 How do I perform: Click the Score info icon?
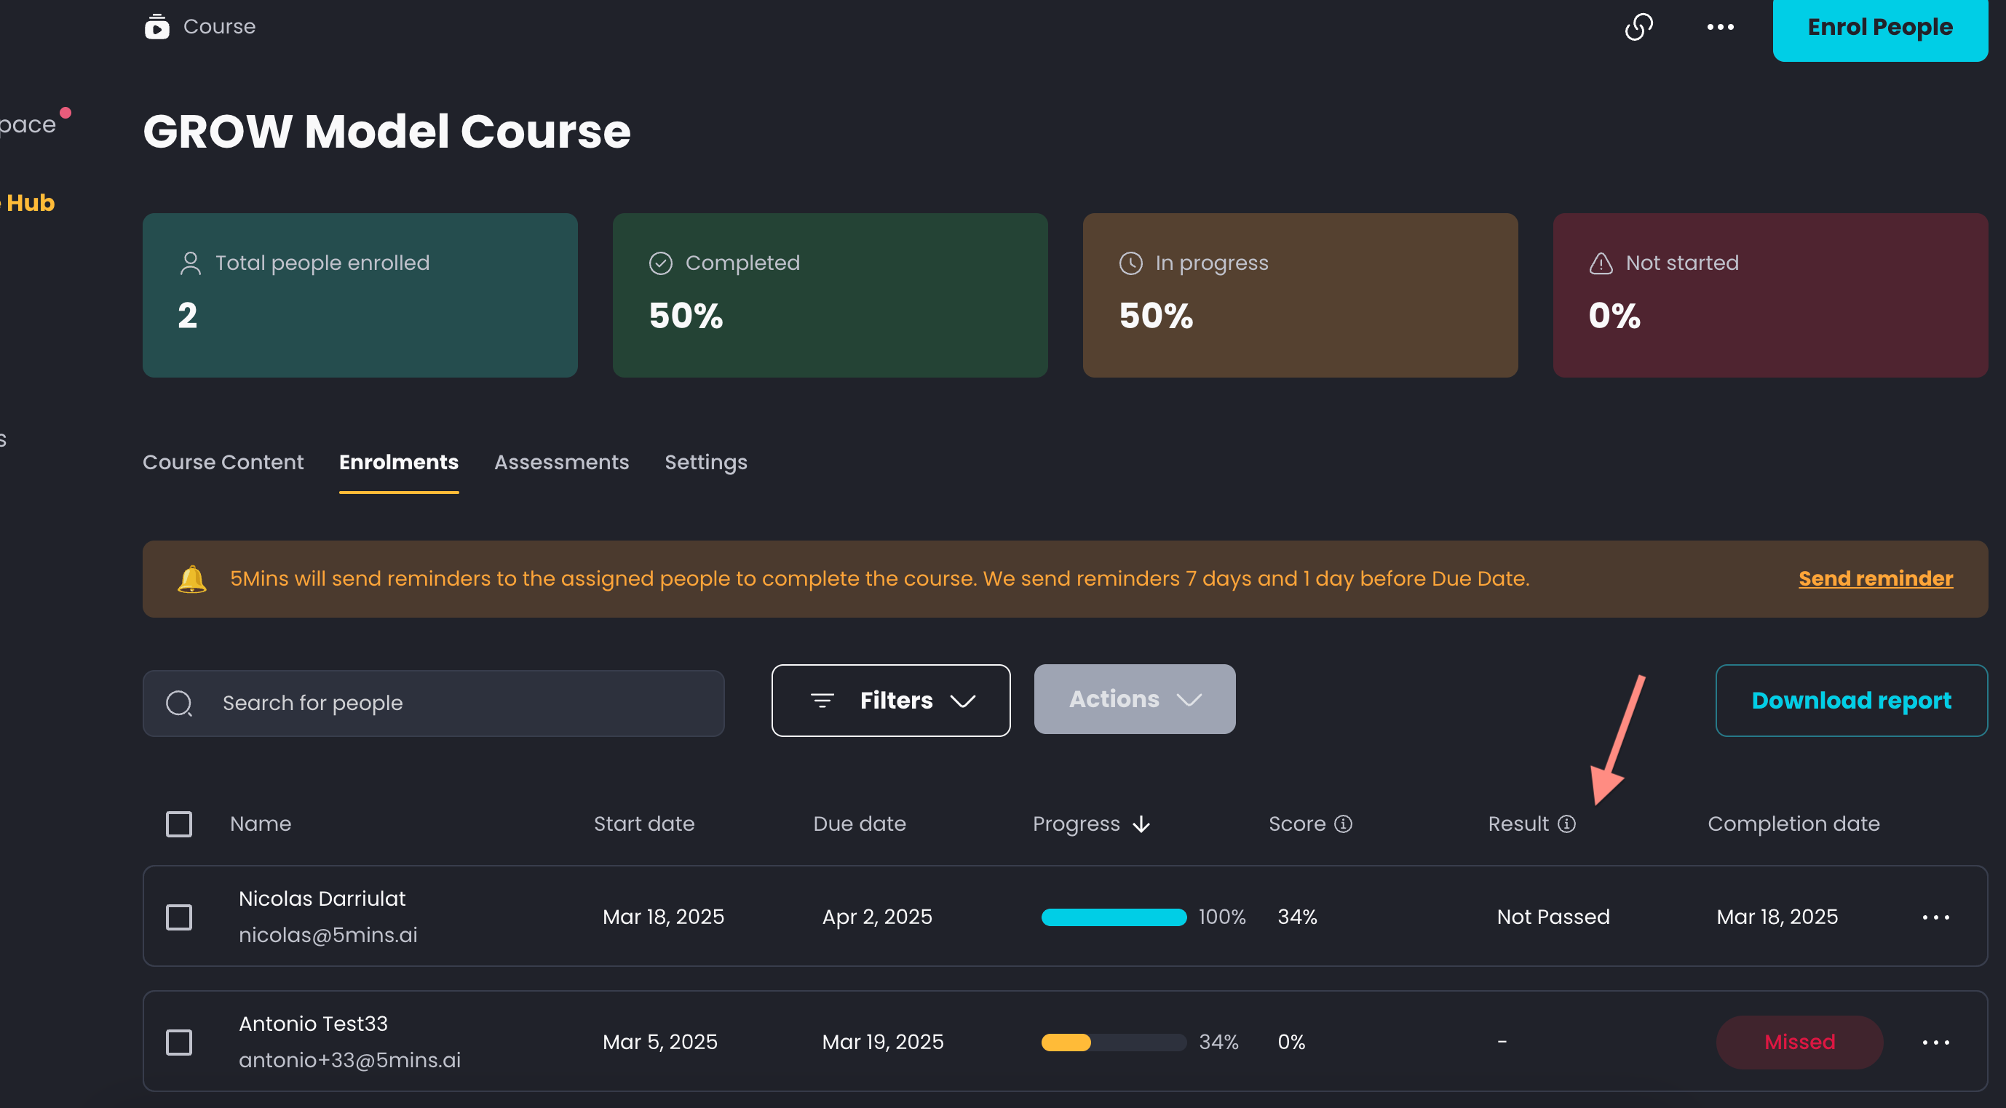click(x=1344, y=824)
